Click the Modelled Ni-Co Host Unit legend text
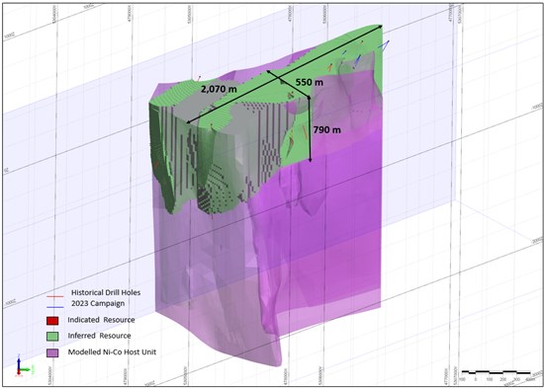Image resolution: width=544 pixels, height=388 pixels. (112, 352)
